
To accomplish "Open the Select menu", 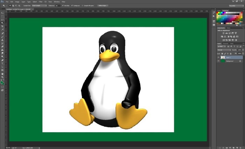I will click(x=35, y=2).
